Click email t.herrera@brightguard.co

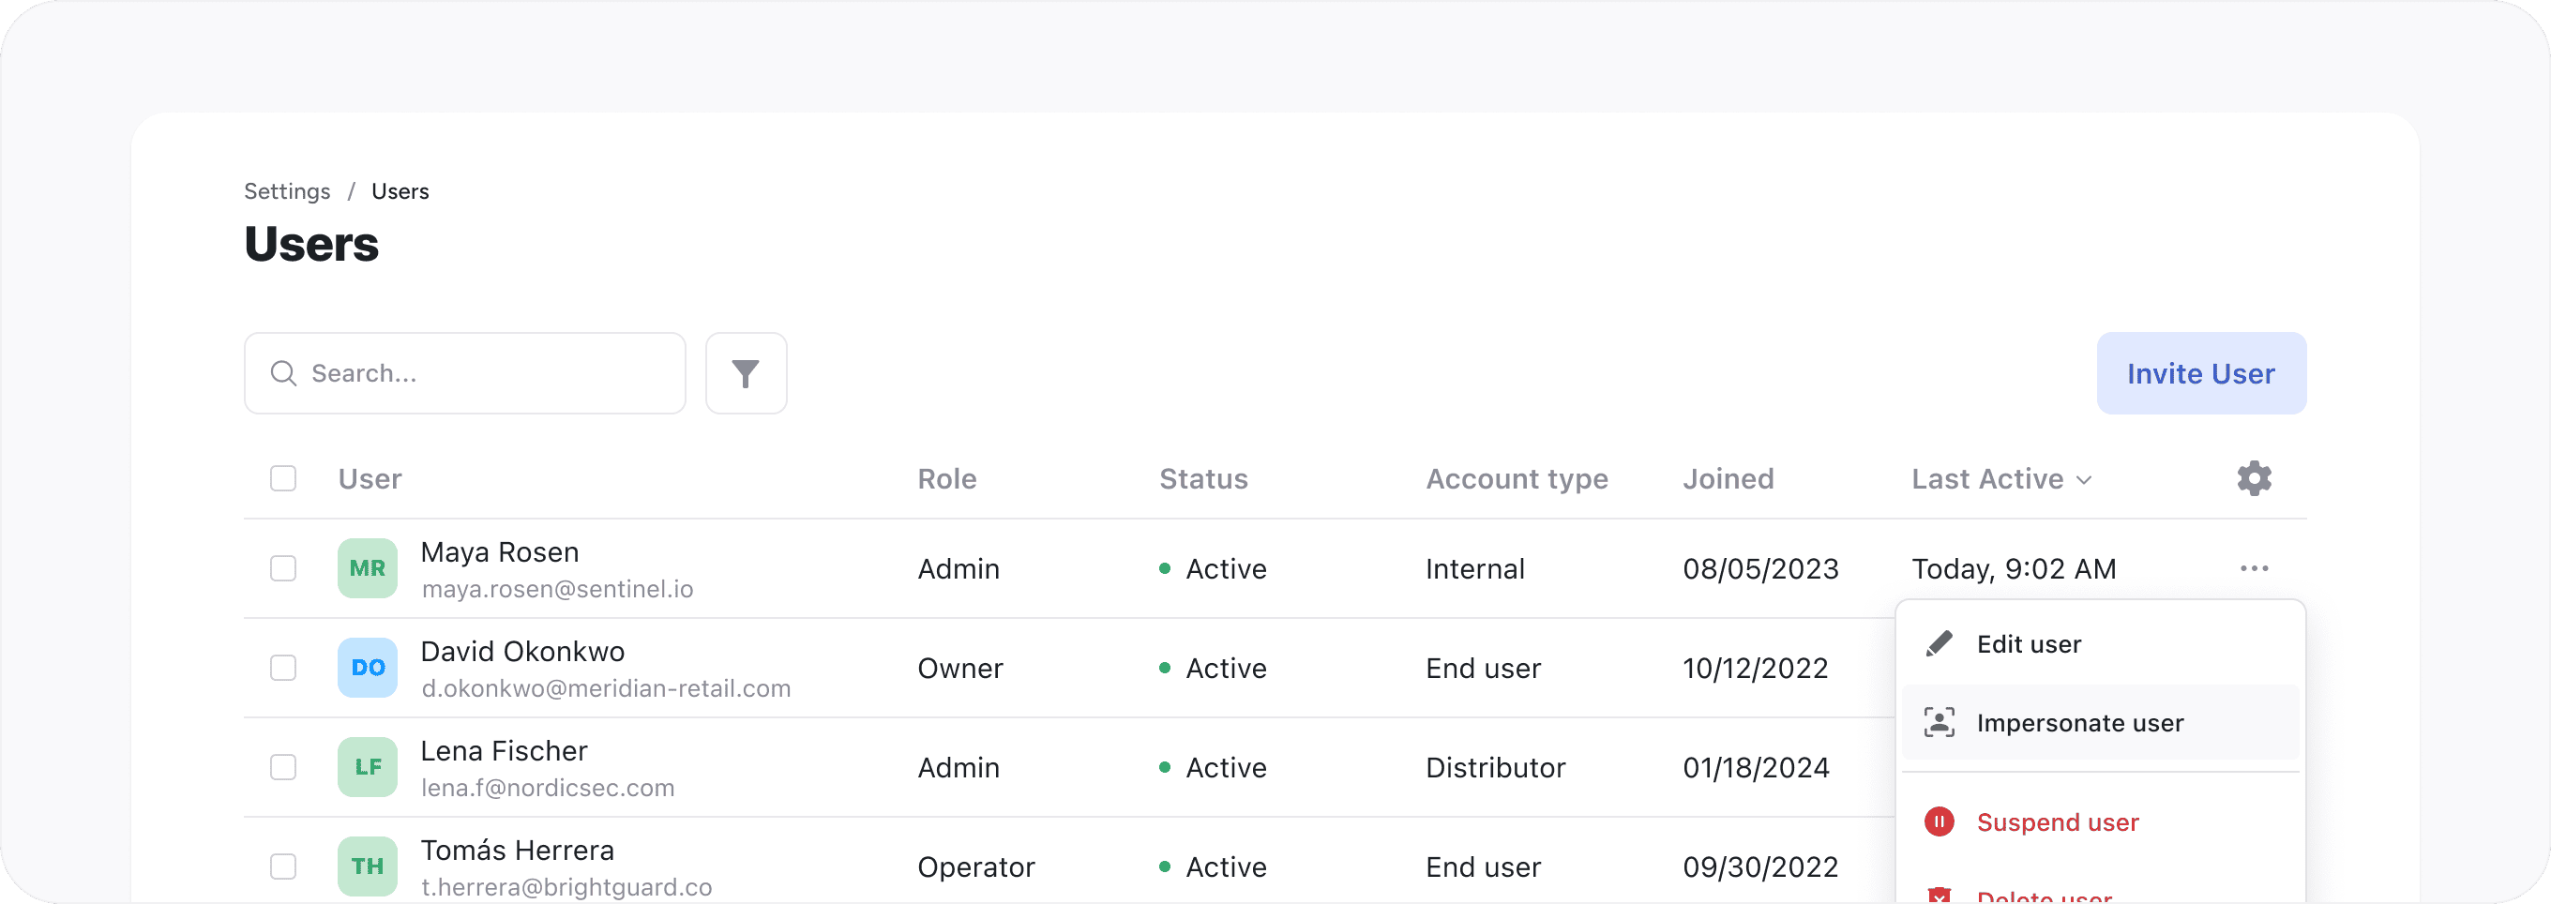[566, 887]
